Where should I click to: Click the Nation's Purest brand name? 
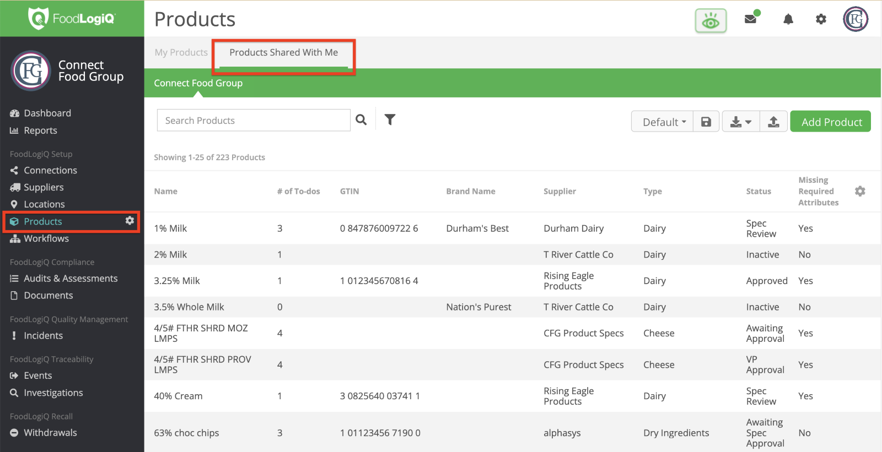[478, 307]
